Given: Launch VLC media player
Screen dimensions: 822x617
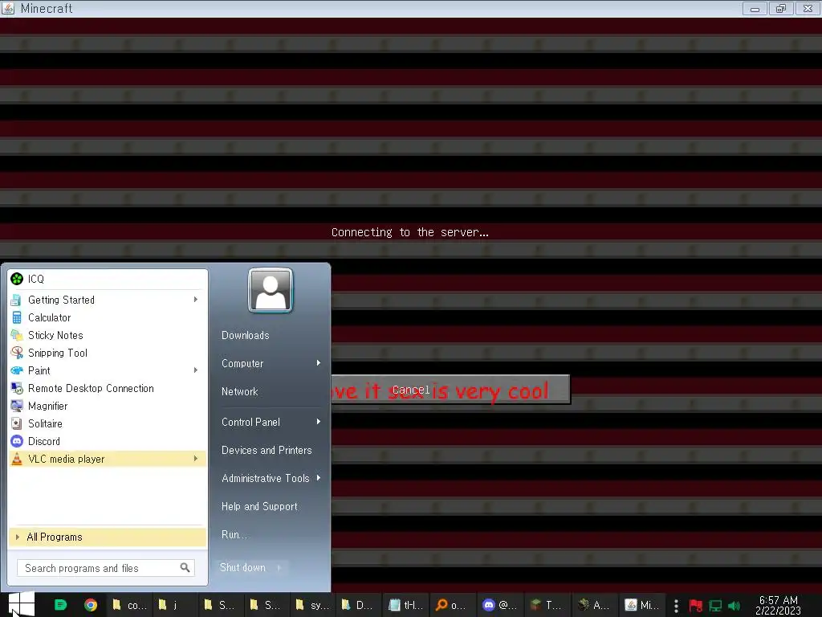Looking at the screenshot, I should pos(108,459).
